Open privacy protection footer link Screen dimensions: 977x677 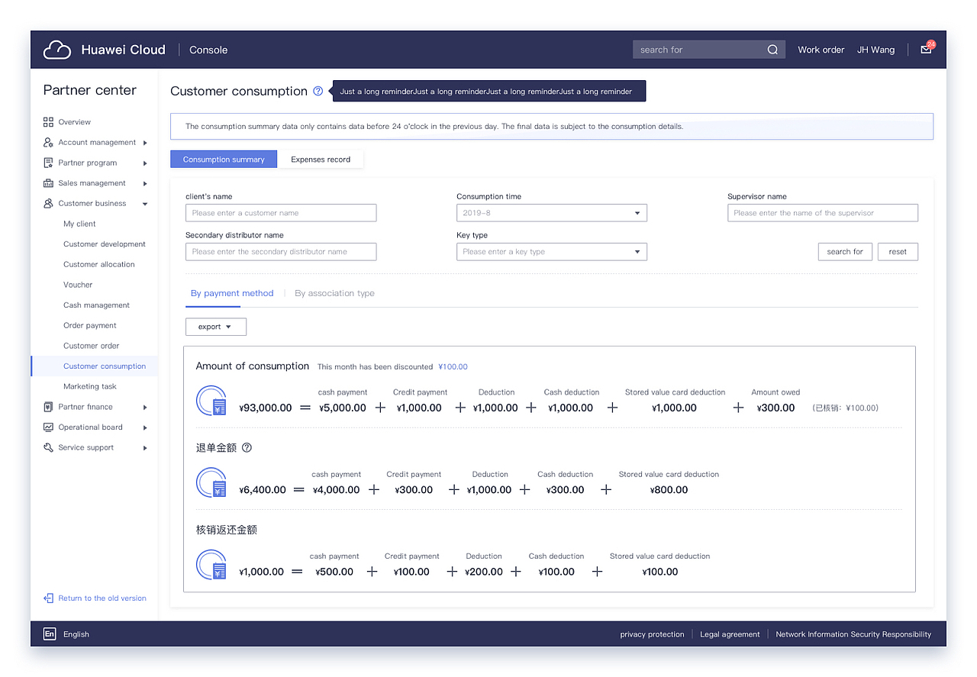click(x=652, y=634)
